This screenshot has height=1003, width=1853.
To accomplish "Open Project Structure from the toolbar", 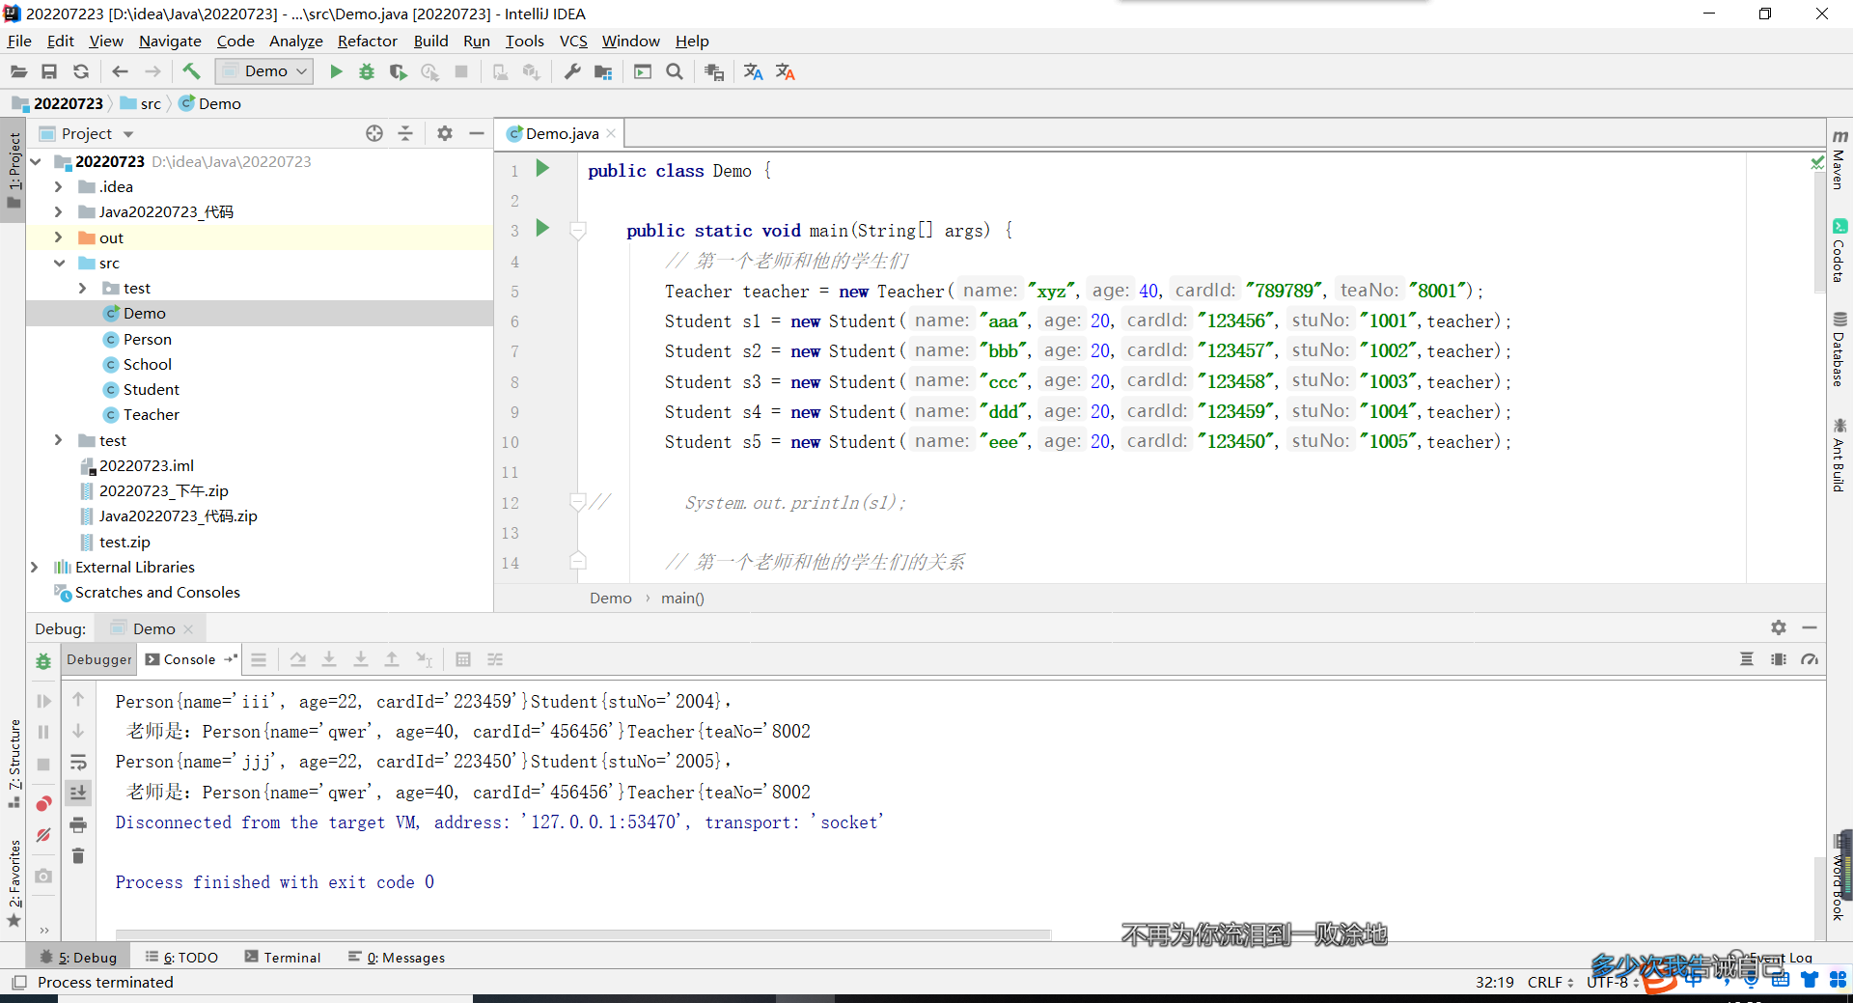I will point(603,71).
